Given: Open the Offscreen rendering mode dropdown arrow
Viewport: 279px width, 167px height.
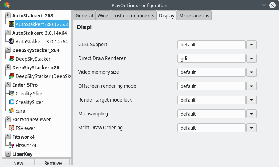Looking at the screenshot, I should tap(252, 86).
